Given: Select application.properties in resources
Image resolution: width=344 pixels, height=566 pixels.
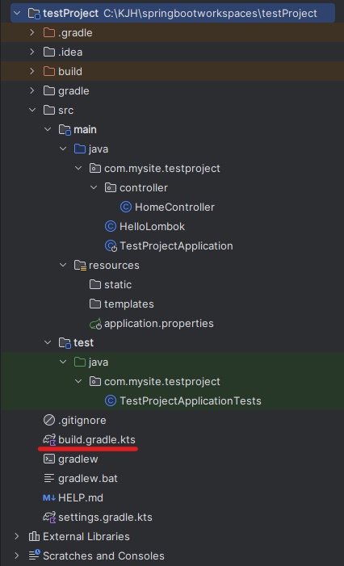Looking at the screenshot, I should (159, 324).
